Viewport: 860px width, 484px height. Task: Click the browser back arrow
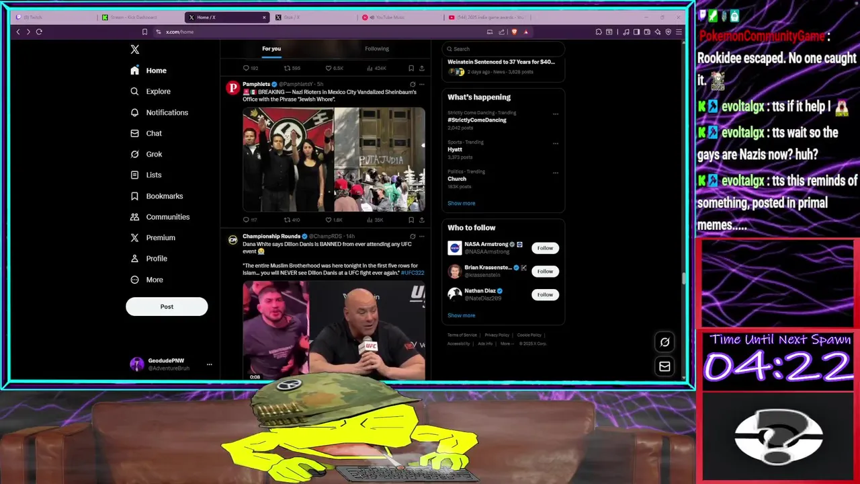[x=18, y=32]
